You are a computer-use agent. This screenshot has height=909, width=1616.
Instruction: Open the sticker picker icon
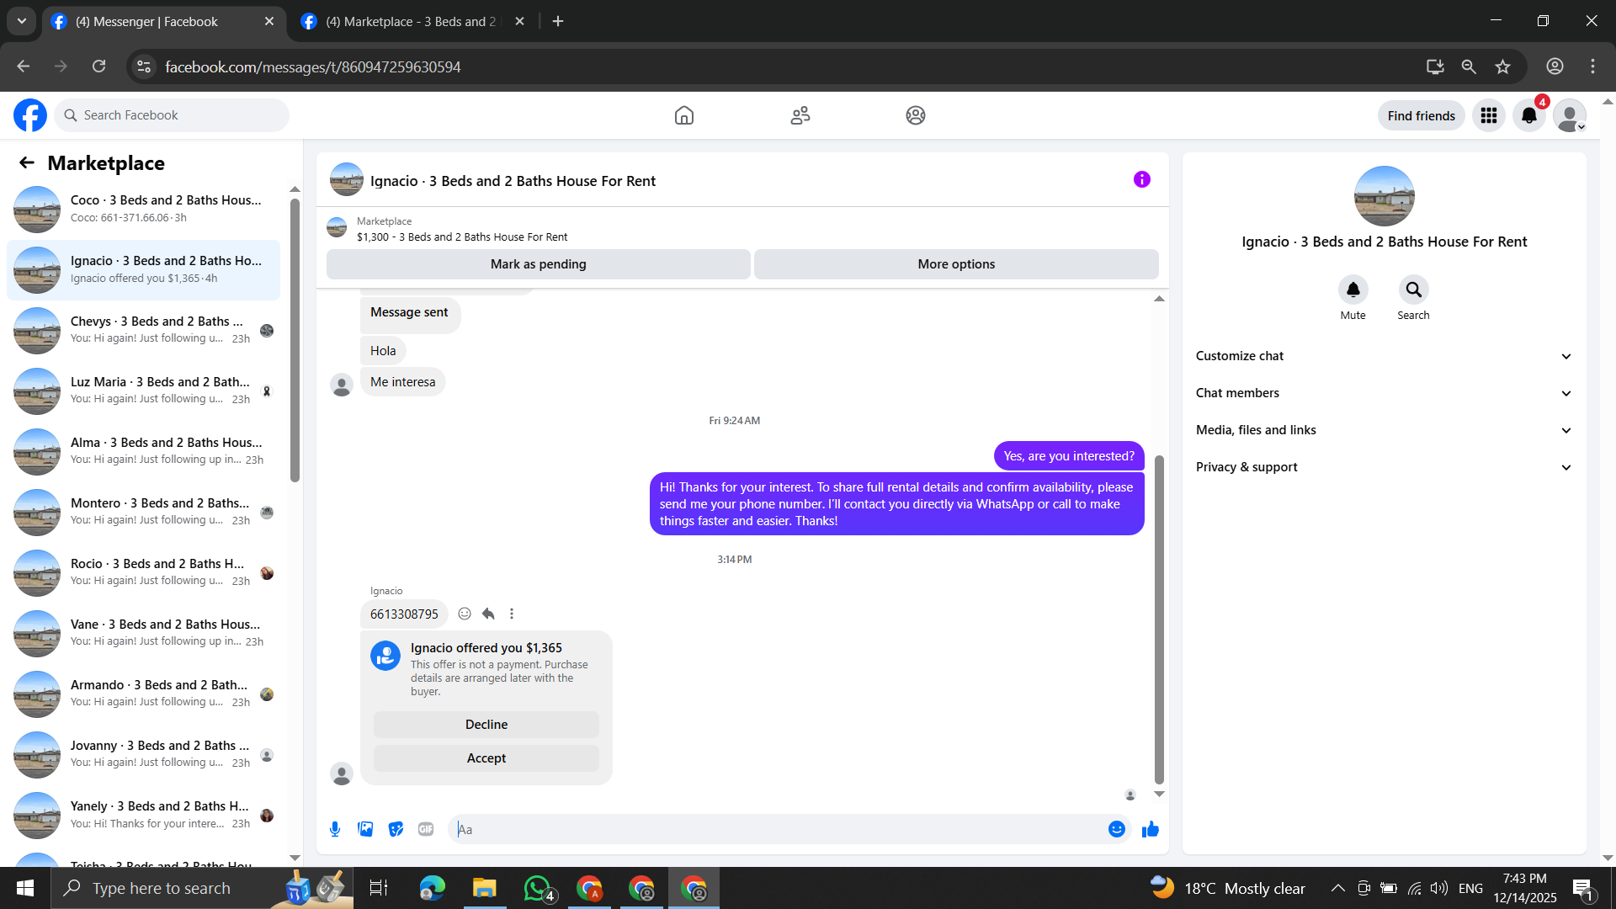pos(396,829)
